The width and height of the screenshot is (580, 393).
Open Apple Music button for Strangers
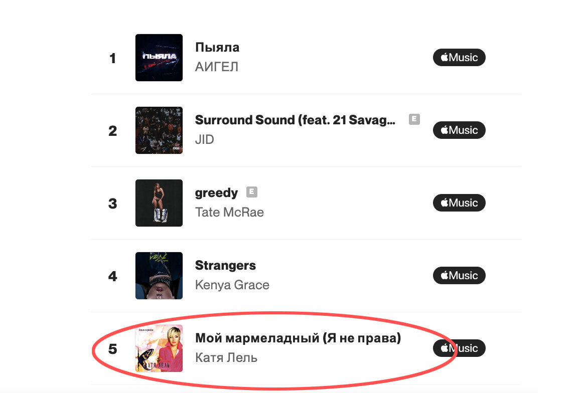click(x=459, y=275)
